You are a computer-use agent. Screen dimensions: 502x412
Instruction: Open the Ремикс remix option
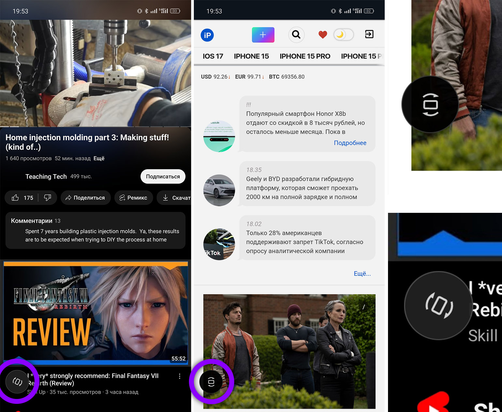tap(134, 198)
